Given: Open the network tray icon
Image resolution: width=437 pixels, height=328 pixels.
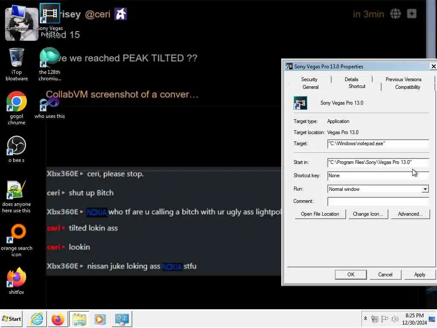Looking at the screenshot, I should click(x=375, y=319).
